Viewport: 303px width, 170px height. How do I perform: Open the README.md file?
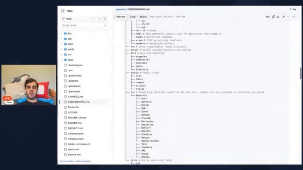point(75,123)
